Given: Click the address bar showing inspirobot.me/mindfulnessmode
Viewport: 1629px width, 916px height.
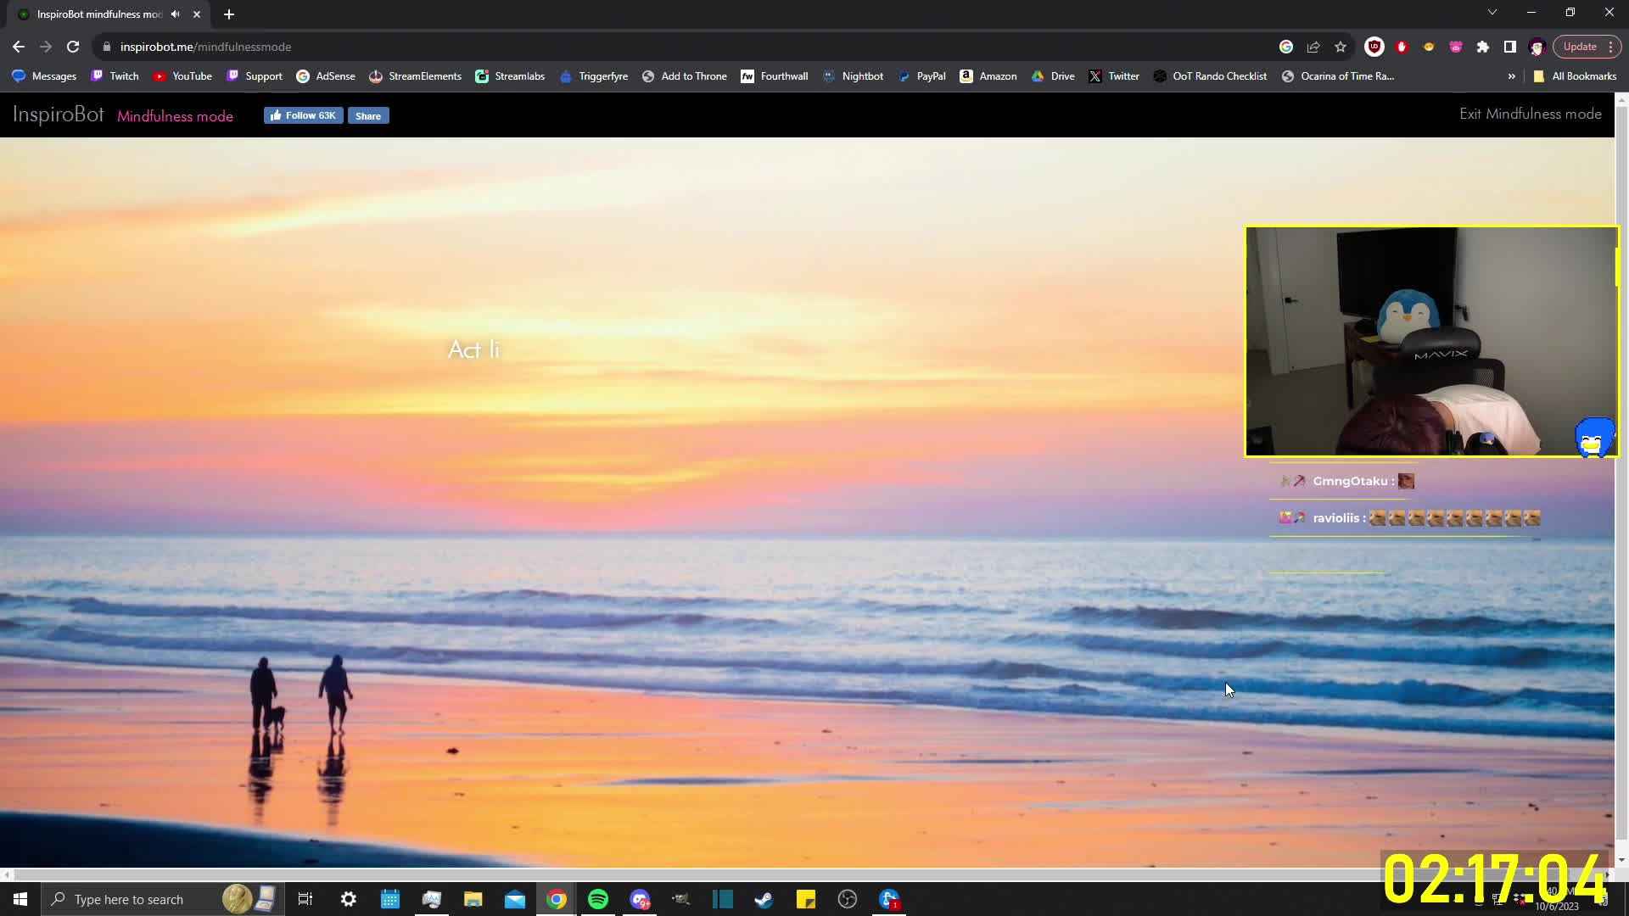Looking at the screenshot, I should [x=679, y=47].
